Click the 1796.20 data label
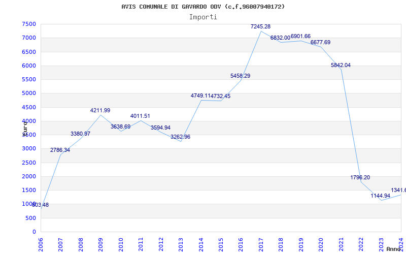Image resolution: width=406 pixels, height=254 pixels. coord(360,177)
